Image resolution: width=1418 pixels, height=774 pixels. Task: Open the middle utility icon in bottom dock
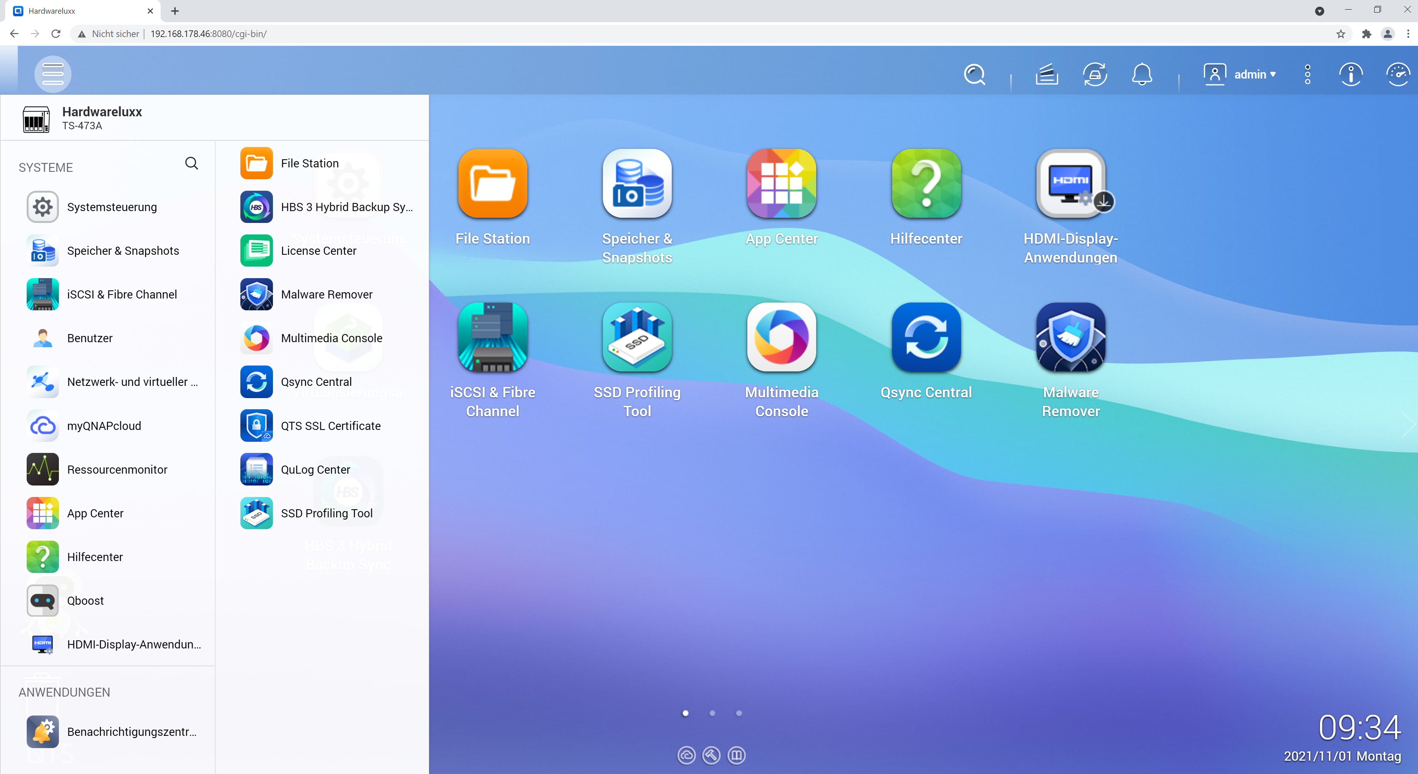coord(711,755)
